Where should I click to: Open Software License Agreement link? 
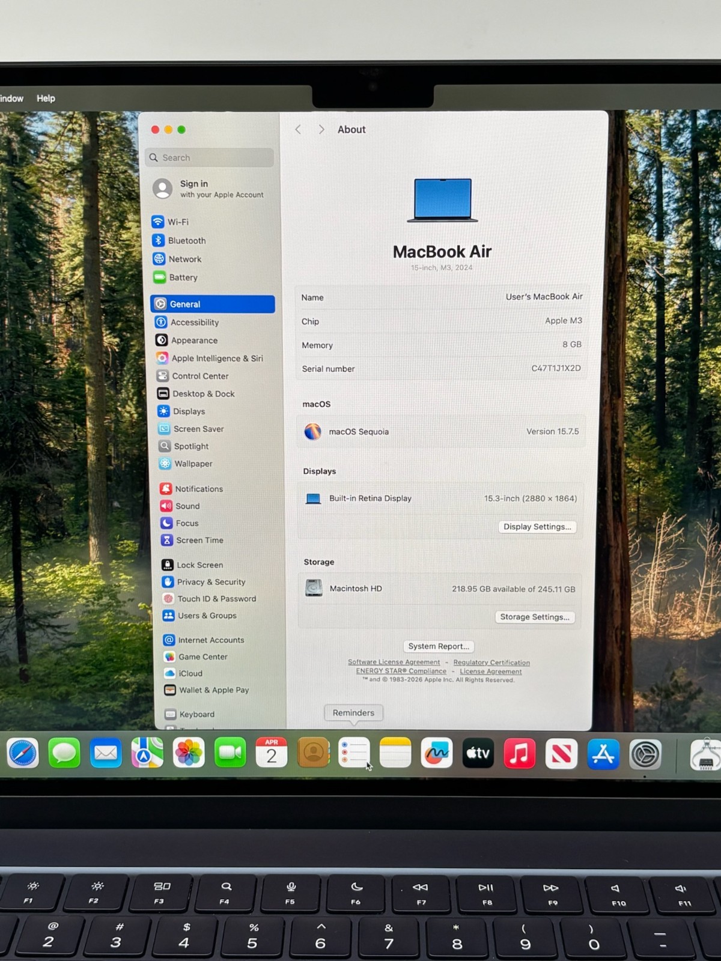point(394,662)
